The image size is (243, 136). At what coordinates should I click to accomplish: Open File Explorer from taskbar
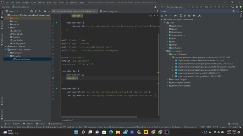118,132
